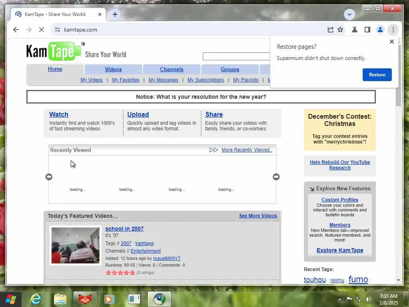Open the browser profile avatar icon
Viewport: 409px width, 307px height.
(x=380, y=30)
